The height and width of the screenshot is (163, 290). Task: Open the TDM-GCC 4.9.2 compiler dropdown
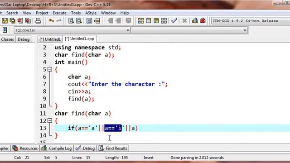click(251, 21)
